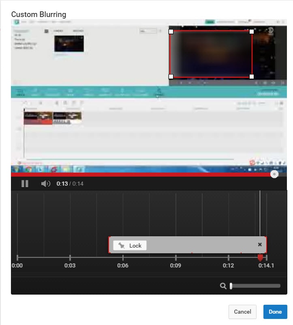Click the red timeline playhead marker
Viewport: 293px width, 325px height.
[x=260, y=258]
